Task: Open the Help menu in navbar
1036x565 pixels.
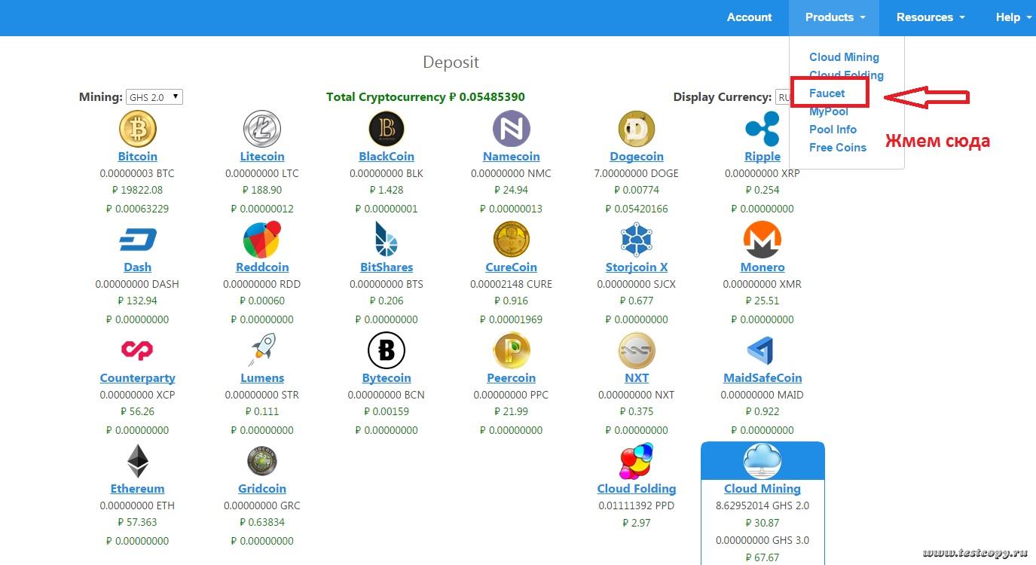Action: [x=1013, y=17]
